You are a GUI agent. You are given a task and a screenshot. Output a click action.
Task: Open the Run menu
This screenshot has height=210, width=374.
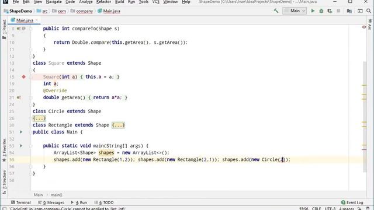131,2
